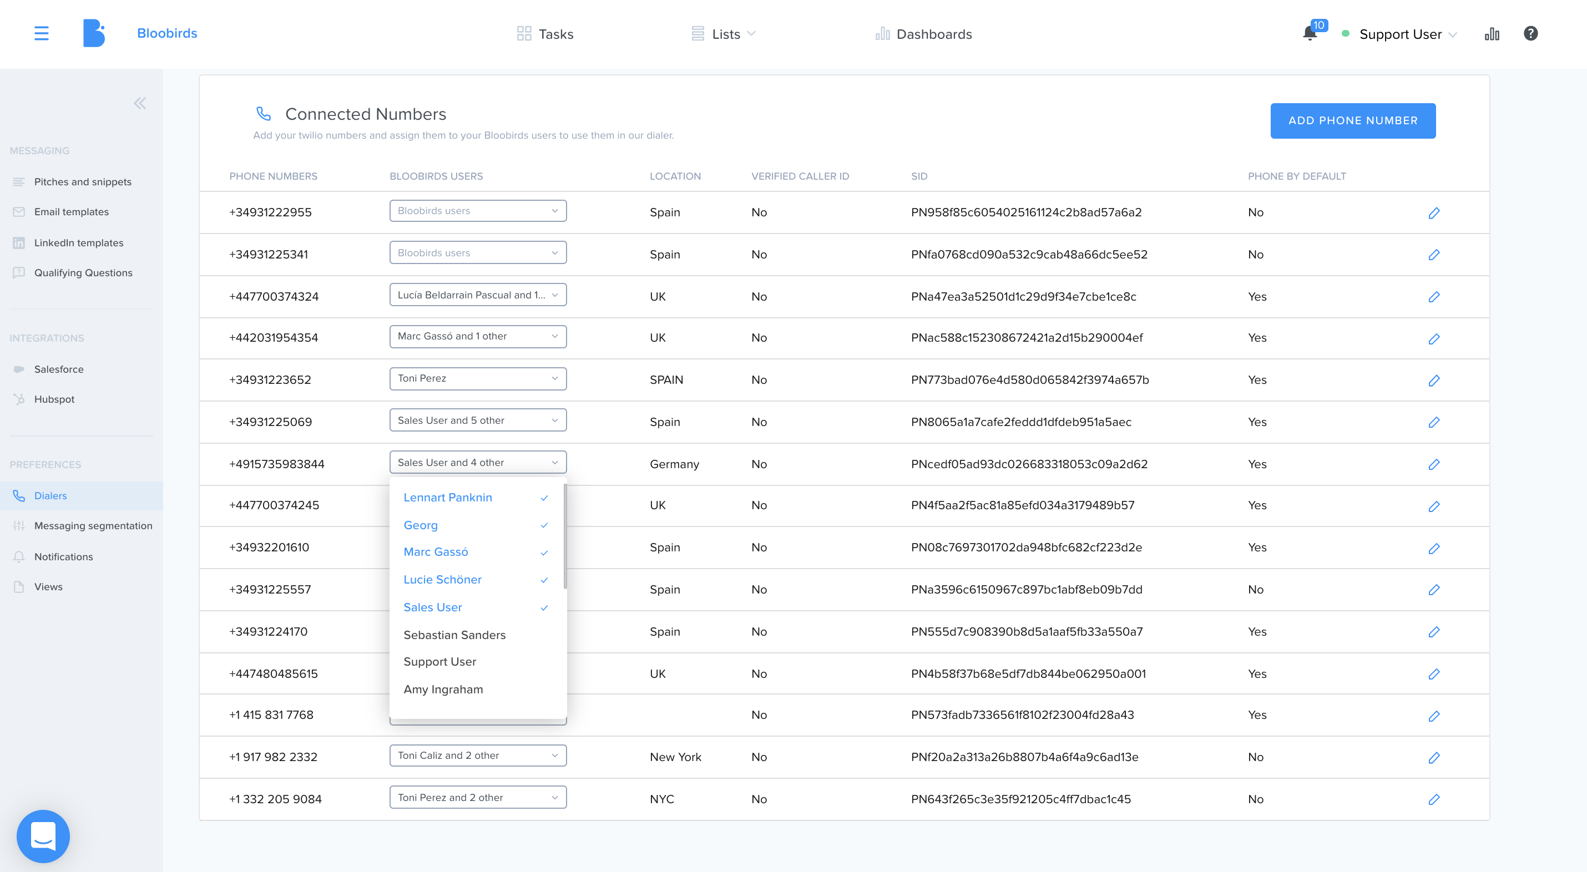Viewport: 1587px width, 872px height.
Task: Go to Tasks
Action: point(545,34)
